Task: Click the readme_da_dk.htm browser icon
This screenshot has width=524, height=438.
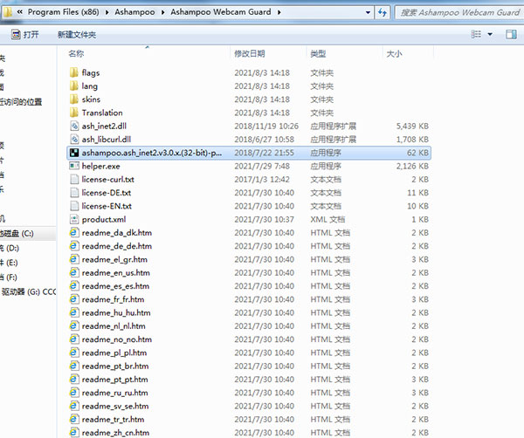Action: tap(74, 233)
